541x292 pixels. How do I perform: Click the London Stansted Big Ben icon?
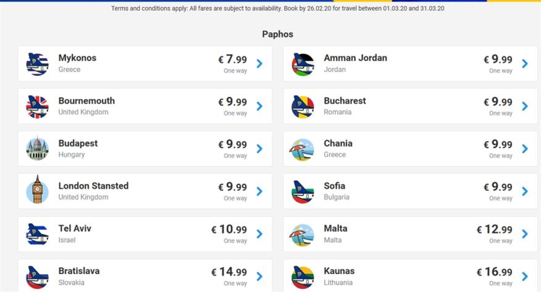click(37, 191)
